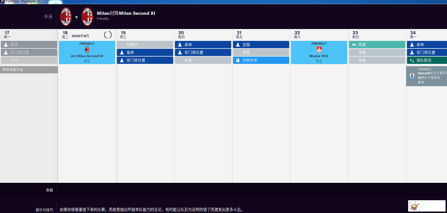Select day 20 周四 header

coord(181,35)
